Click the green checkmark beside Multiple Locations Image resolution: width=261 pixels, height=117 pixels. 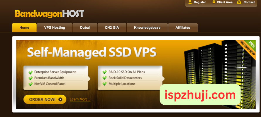[x=104, y=84]
